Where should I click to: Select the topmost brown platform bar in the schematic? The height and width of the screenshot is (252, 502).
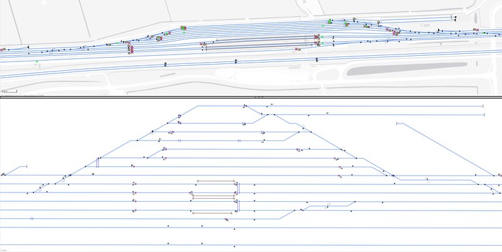[x=216, y=181]
